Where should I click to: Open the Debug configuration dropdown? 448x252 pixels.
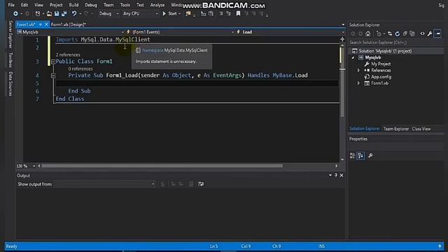coord(108,13)
